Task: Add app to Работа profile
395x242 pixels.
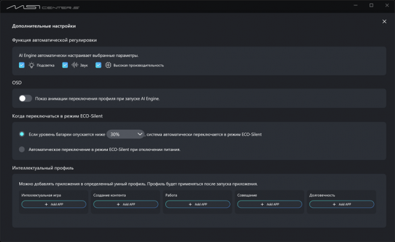Action: click(x=197, y=205)
